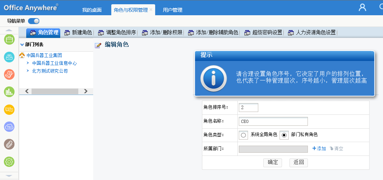This screenshot has width=383, height=180.
Task: Click the 添加 department link
Action: pos(319,149)
